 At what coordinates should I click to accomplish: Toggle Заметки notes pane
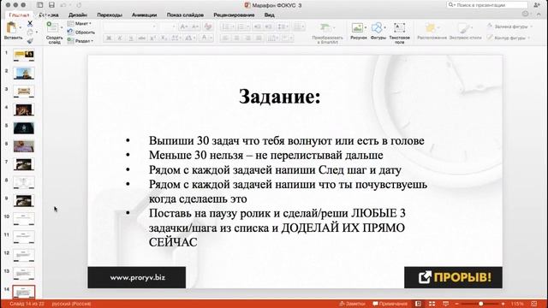[352, 304]
